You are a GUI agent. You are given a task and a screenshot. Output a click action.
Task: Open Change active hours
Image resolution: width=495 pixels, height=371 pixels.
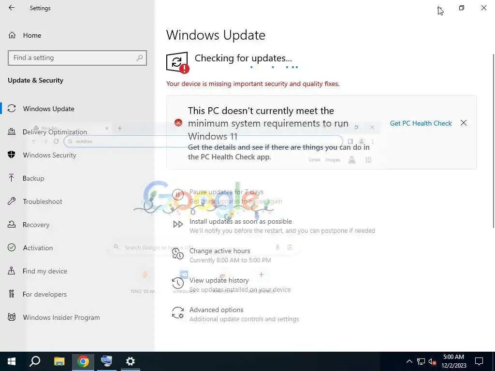point(220,251)
